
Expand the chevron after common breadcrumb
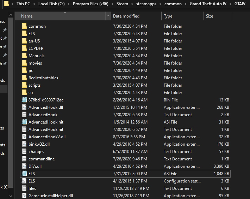pos(186,4)
